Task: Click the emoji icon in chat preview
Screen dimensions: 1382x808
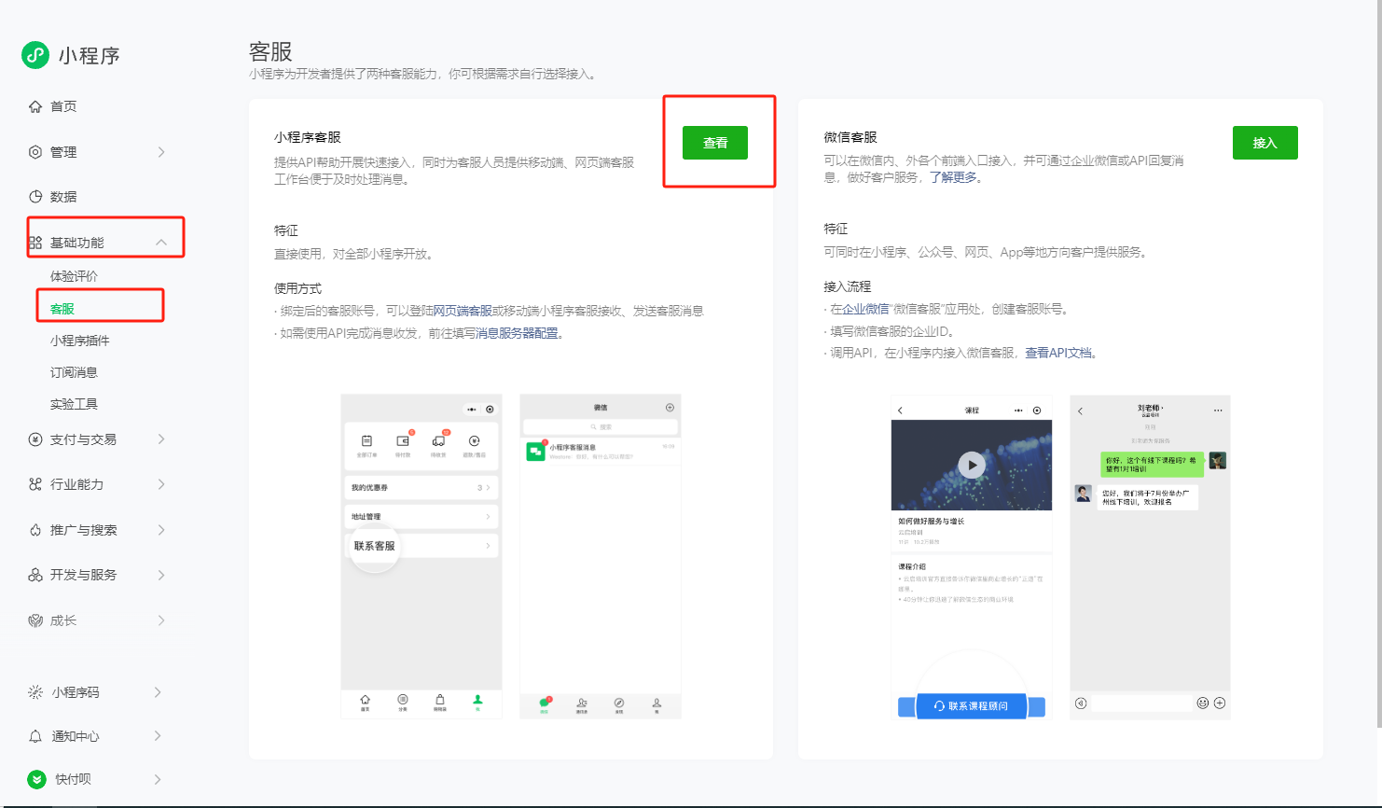Action: point(1203,704)
